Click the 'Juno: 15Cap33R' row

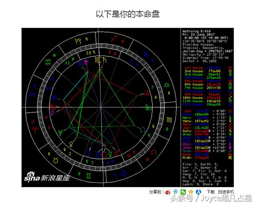[207, 148]
